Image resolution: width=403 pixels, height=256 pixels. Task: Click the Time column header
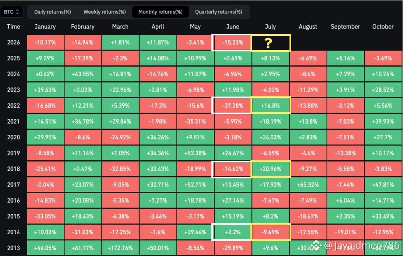tap(13, 27)
